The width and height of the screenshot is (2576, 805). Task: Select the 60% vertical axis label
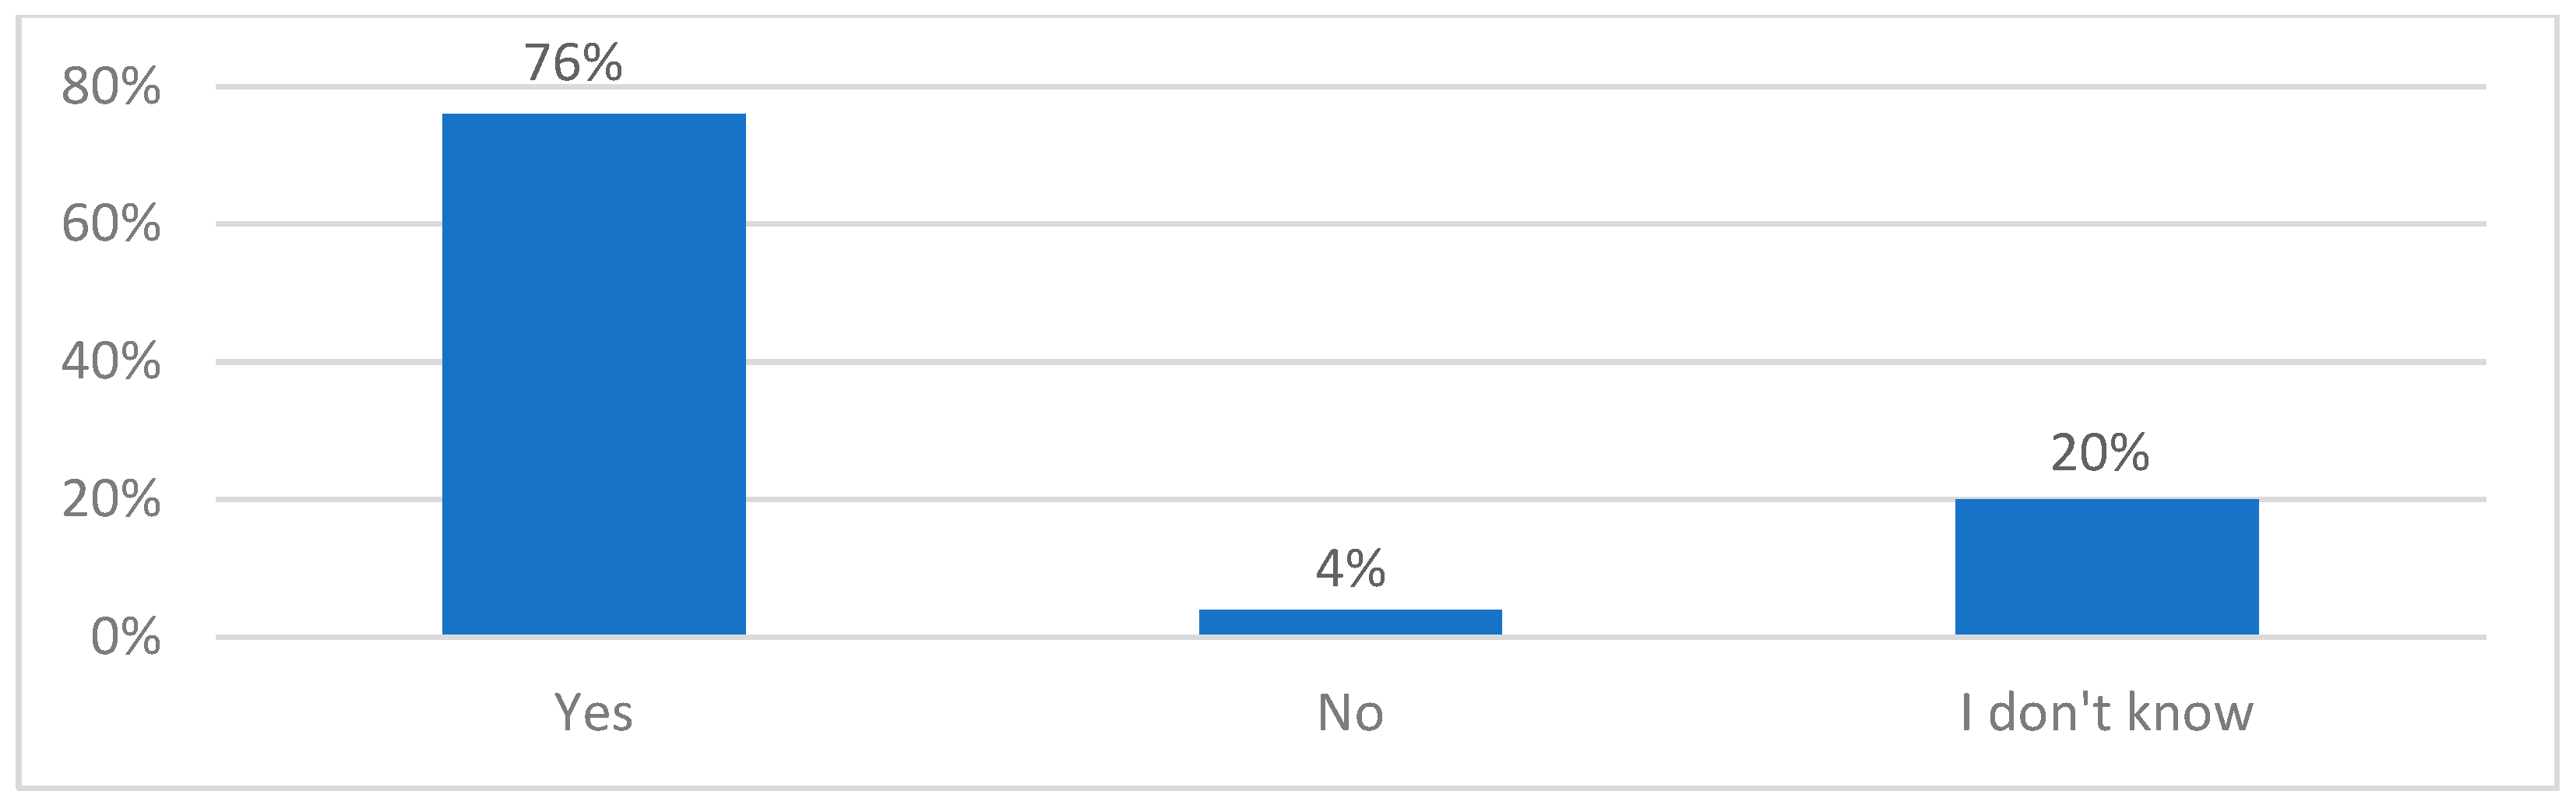[110, 224]
